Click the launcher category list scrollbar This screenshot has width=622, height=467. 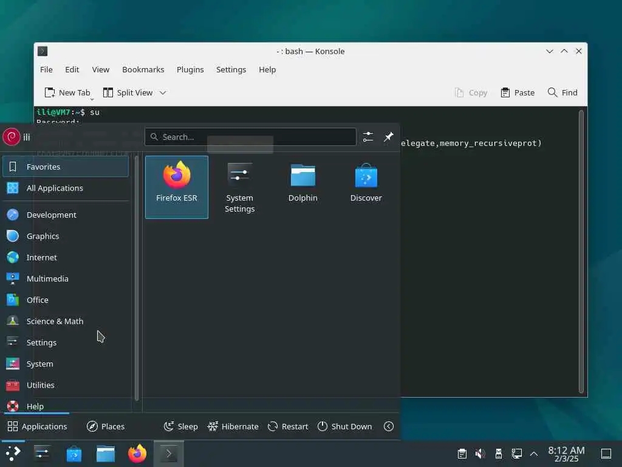click(x=137, y=278)
